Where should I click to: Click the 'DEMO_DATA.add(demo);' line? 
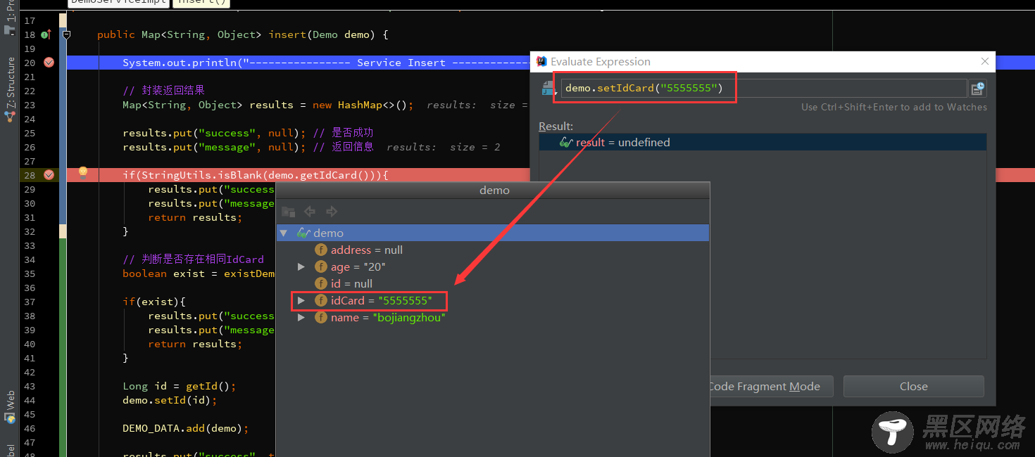(186, 428)
